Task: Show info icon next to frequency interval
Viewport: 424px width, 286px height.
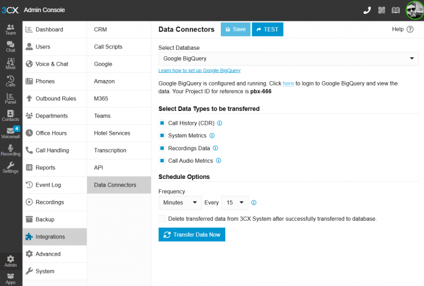Action: [253, 203]
